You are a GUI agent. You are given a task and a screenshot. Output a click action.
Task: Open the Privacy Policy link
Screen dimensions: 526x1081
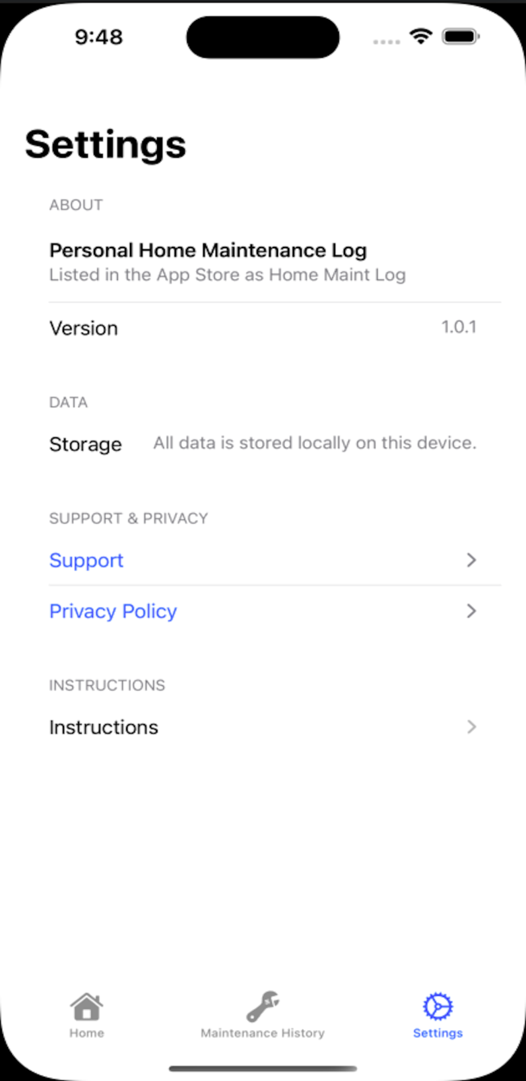point(113,611)
